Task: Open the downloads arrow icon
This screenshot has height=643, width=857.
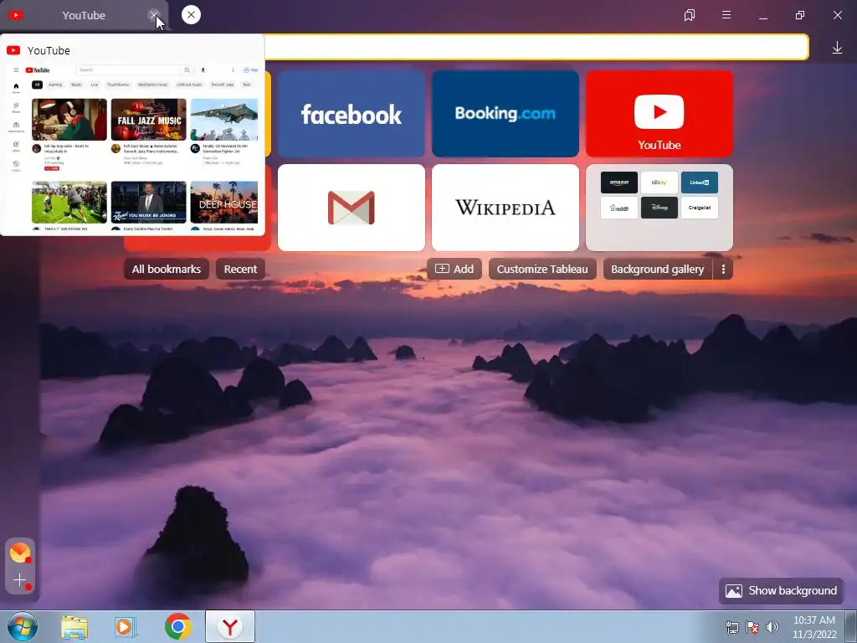Action: (837, 48)
